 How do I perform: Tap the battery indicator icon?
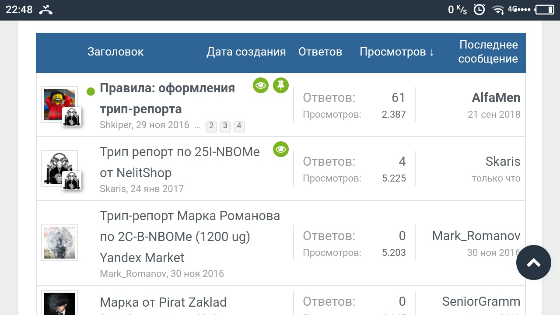545,10
